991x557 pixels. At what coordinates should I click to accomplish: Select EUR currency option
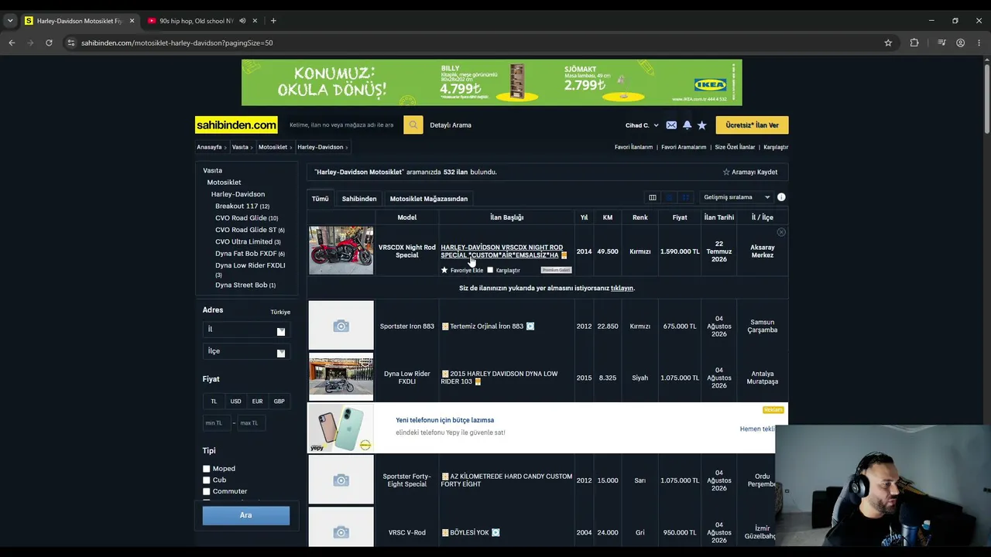click(x=257, y=402)
